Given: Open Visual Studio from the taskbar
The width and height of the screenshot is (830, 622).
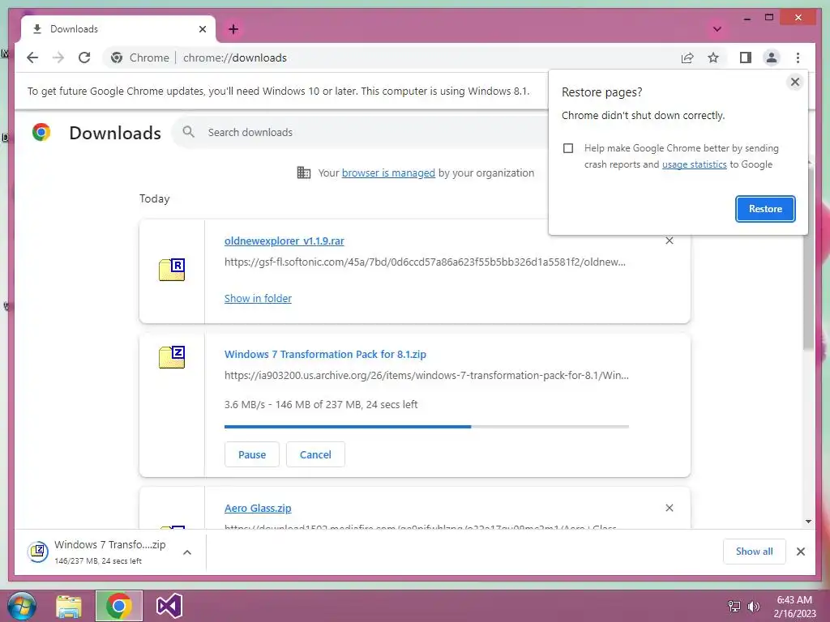Looking at the screenshot, I should click(x=169, y=606).
